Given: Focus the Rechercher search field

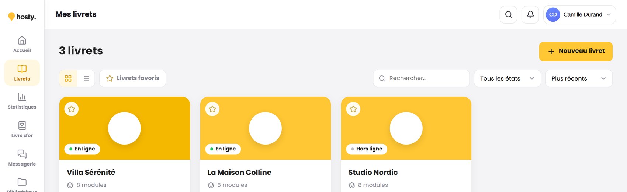Looking at the screenshot, I should pyautogui.click(x=421, y=78).
